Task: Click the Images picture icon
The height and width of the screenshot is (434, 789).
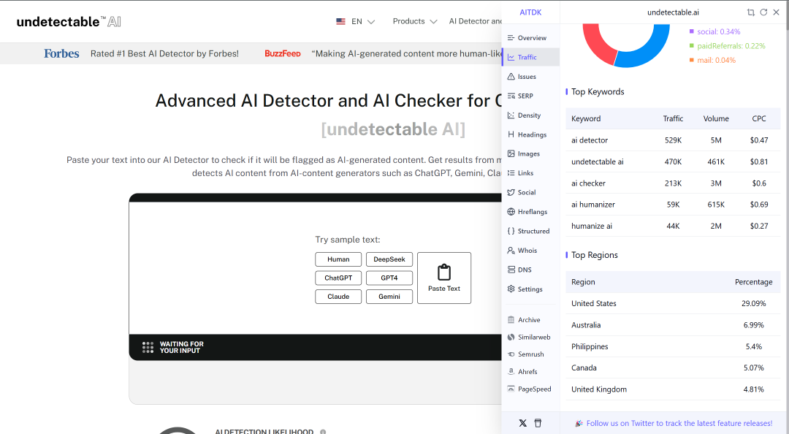Action: click(511, 153)
